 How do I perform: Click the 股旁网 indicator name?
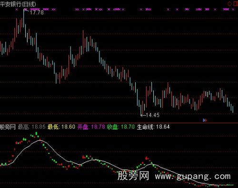pos(8,127)
